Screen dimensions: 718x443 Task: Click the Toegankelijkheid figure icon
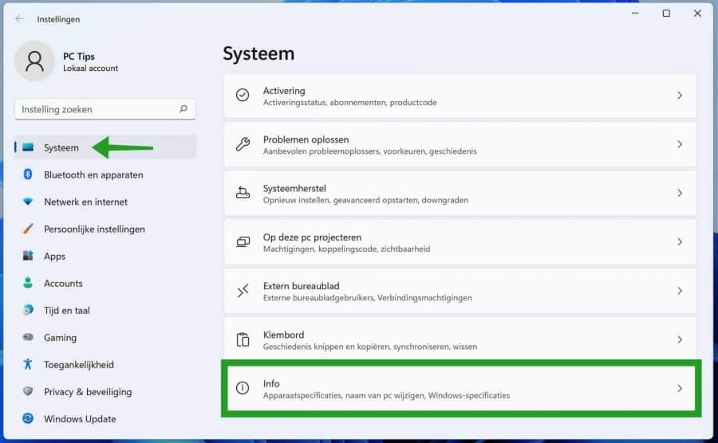pyautogui.click(x=28, y=364)
